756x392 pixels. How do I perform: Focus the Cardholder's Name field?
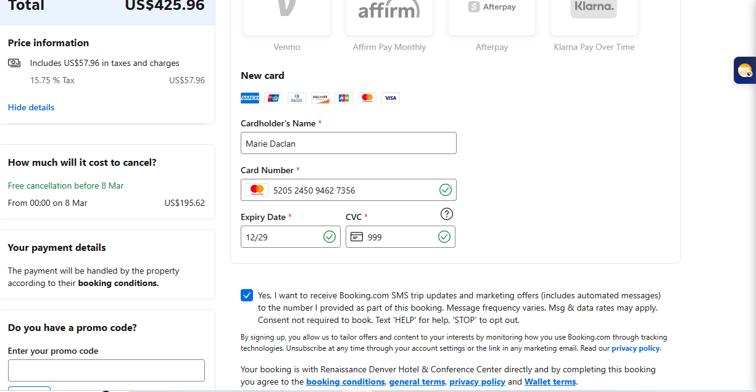point(349,143)
